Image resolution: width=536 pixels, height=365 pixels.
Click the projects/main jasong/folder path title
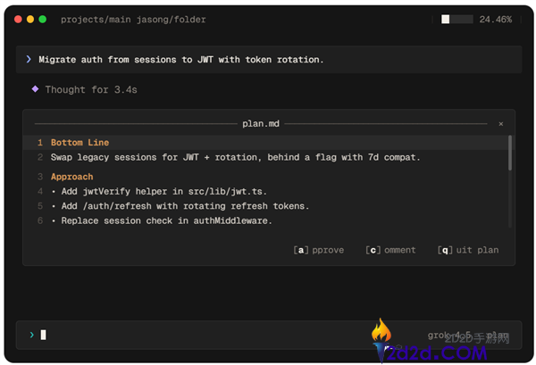[133, 20]
